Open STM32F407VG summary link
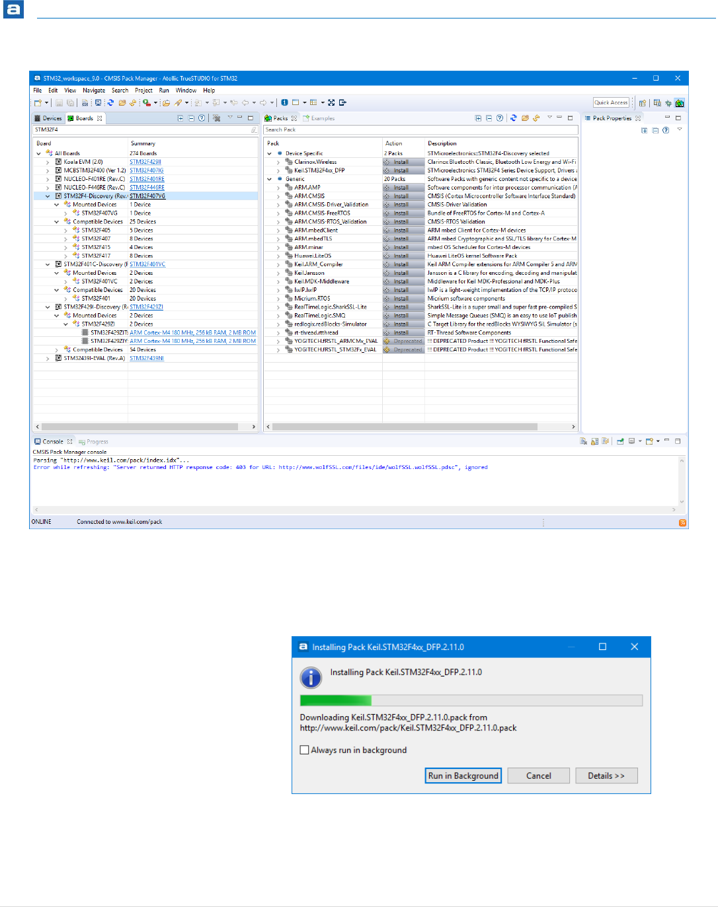This screenshot has width=718, height=907. click(147, 196)
